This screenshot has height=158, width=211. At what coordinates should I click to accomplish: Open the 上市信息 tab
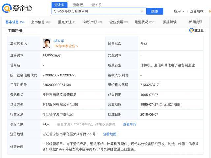[41, 22]
